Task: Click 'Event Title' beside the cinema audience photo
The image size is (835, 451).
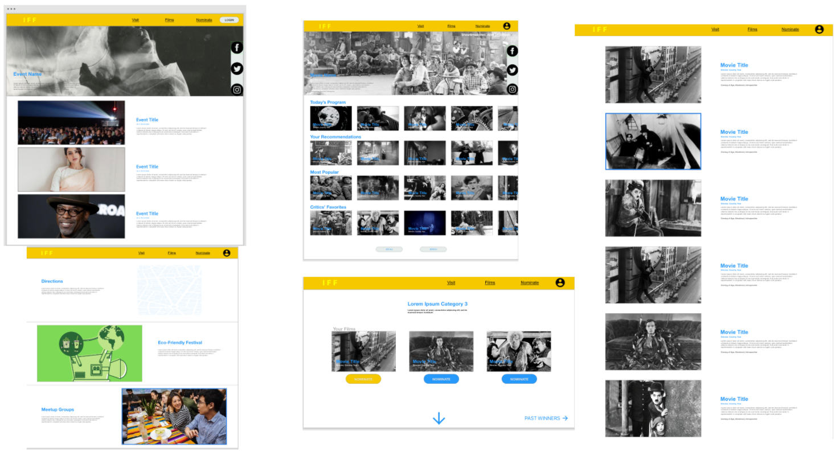Action: pos(147,120)
